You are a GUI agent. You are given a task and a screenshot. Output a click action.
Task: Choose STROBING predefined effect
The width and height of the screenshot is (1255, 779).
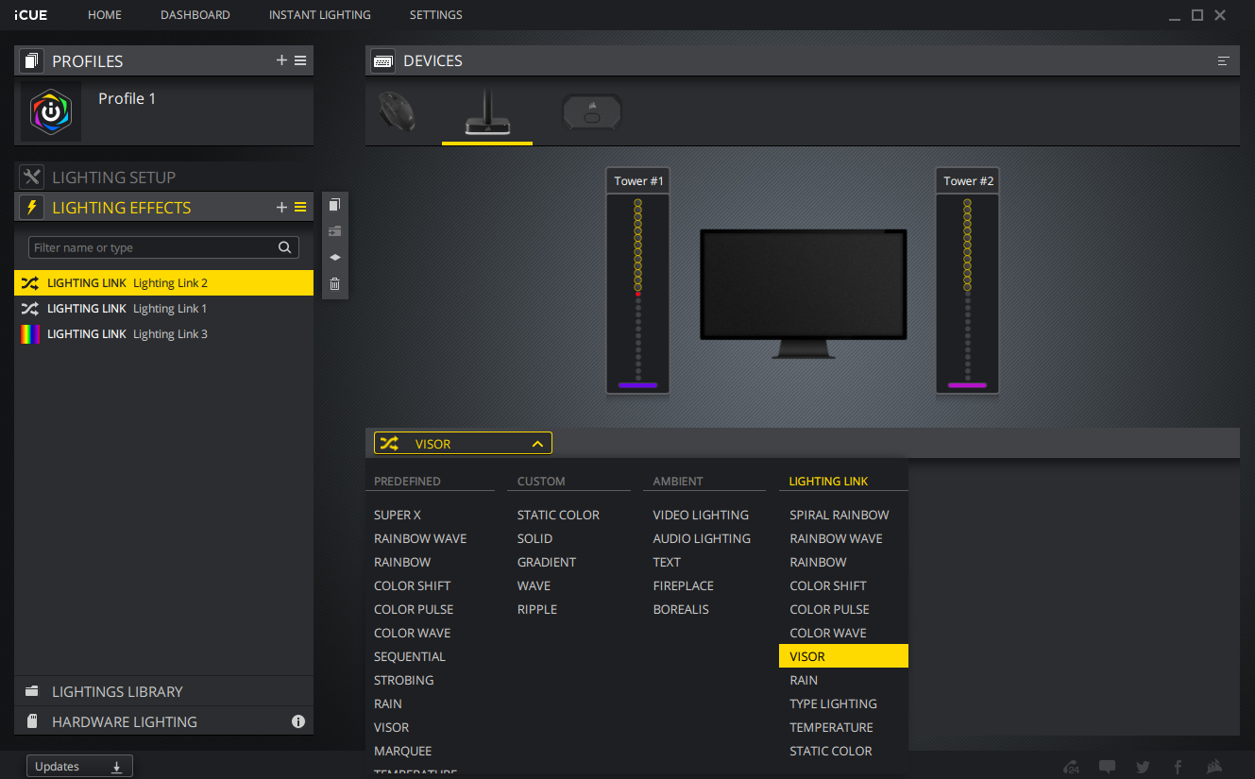click(x=404, y=680)
